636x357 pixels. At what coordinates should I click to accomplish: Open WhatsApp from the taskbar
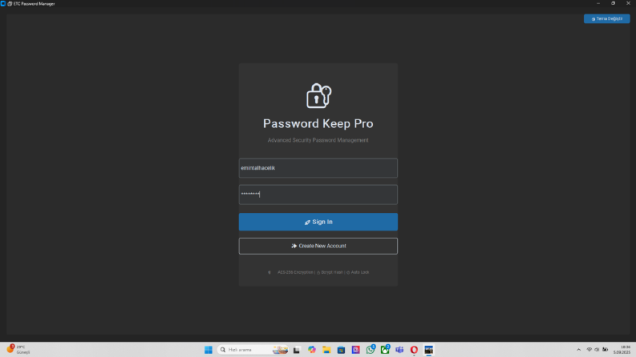click(371, 350)
